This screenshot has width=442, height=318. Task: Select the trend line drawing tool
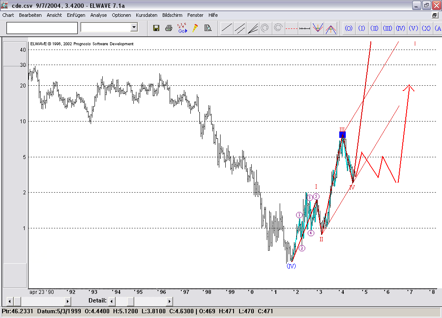[x=227, y=28]
